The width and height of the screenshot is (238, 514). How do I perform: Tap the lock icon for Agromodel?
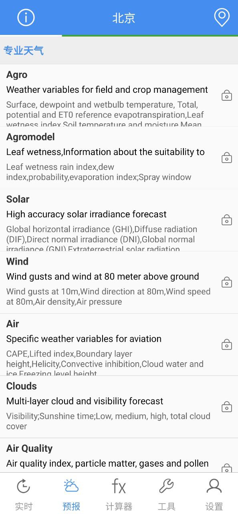[227, 158]
